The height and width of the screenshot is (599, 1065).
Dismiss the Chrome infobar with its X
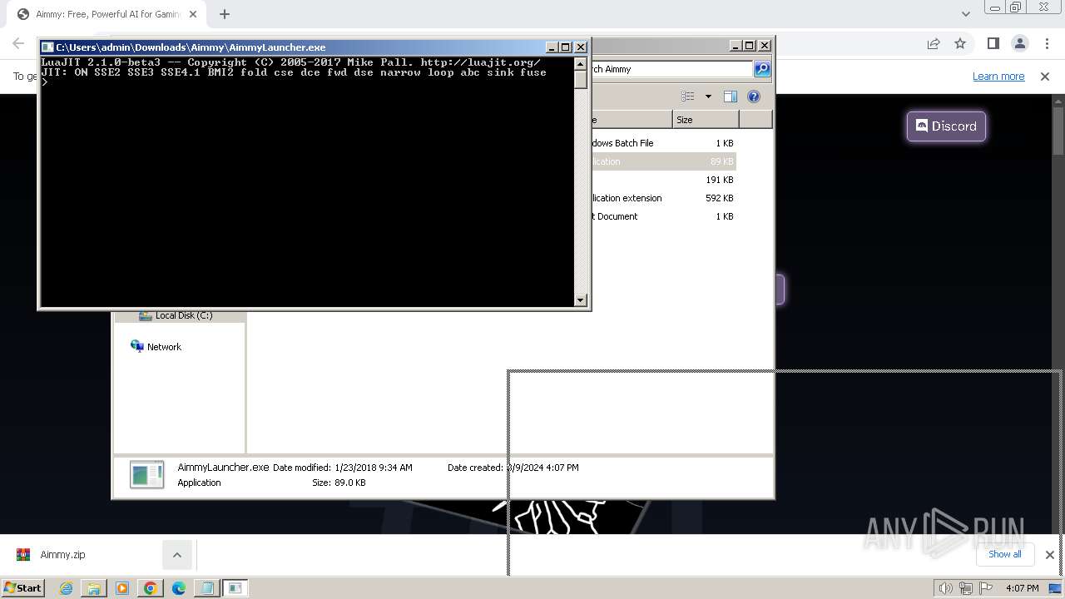pyautogui.click(x=1045, y=77)
